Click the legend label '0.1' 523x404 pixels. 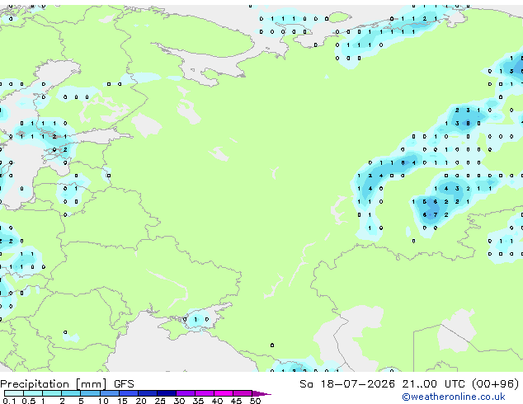9,401
